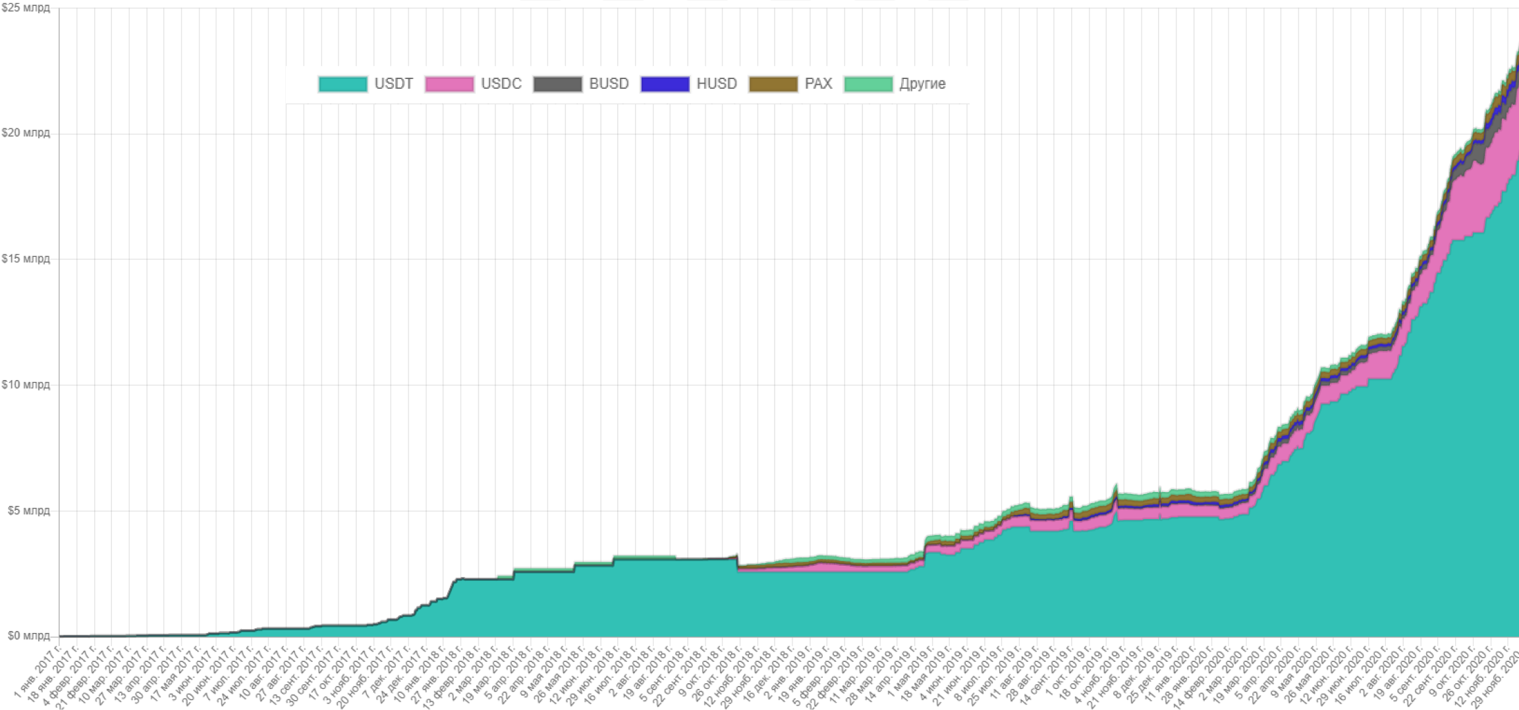Click the gray BUSD legend swatch
Screen dimensions: 1519x710
tap(557, 84)
